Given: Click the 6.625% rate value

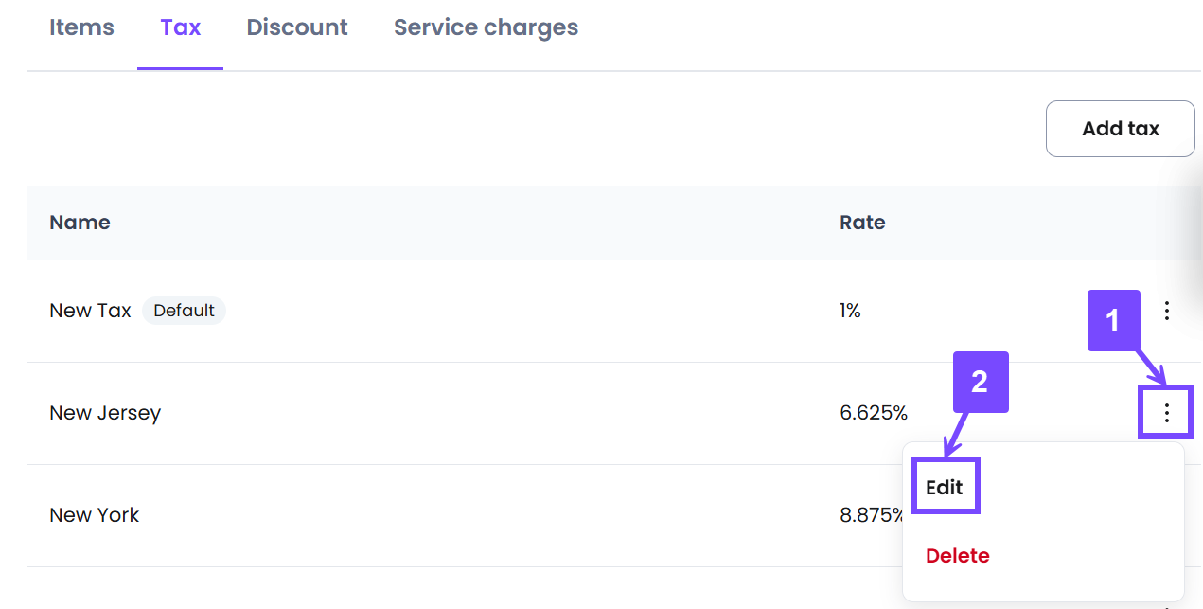Looking at the screenshot, I should tap(874, 413).
